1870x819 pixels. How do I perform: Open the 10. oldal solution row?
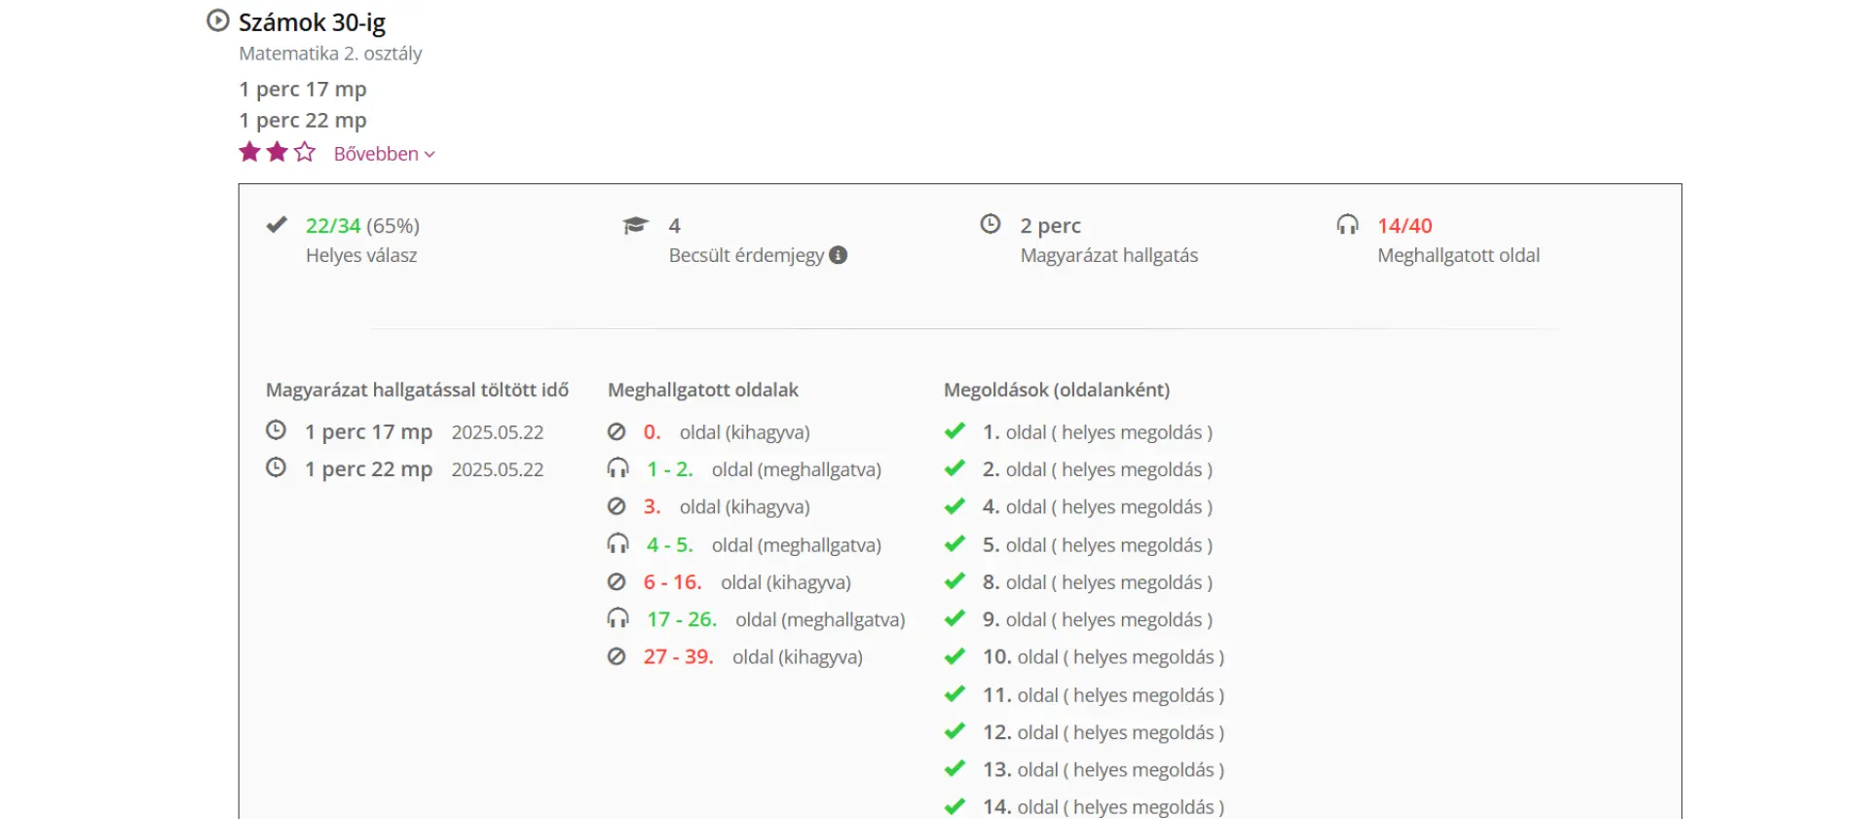point(1103,657)
